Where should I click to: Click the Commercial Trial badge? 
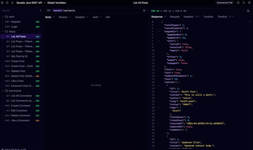[224, 3]
